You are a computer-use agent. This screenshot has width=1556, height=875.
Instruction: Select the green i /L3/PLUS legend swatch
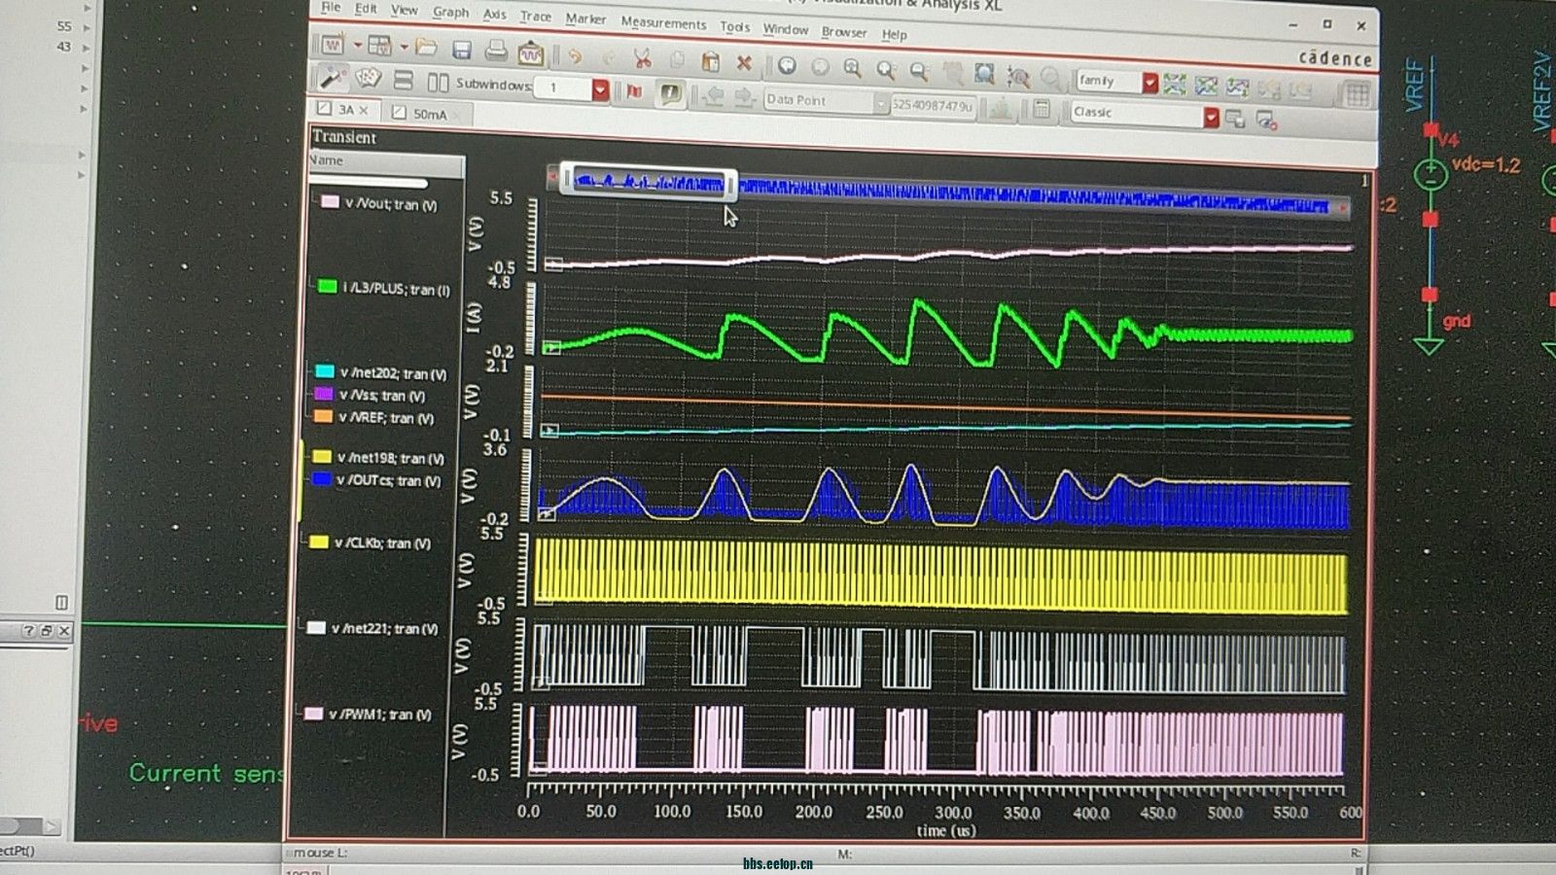coord(327,286)
